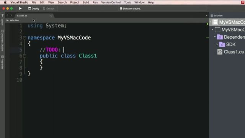Expand the SDK folder arrow

[217, 44]
